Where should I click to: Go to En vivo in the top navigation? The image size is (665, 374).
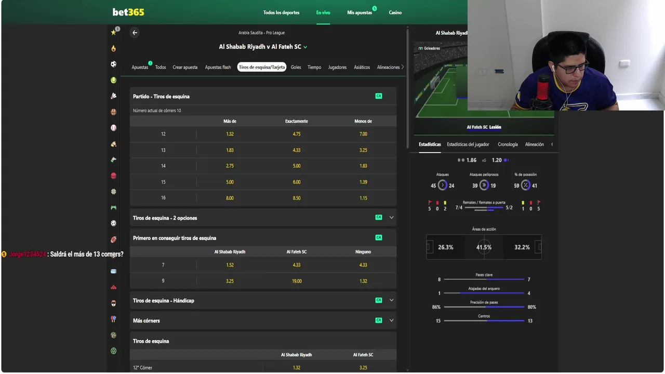pos(323,12)
